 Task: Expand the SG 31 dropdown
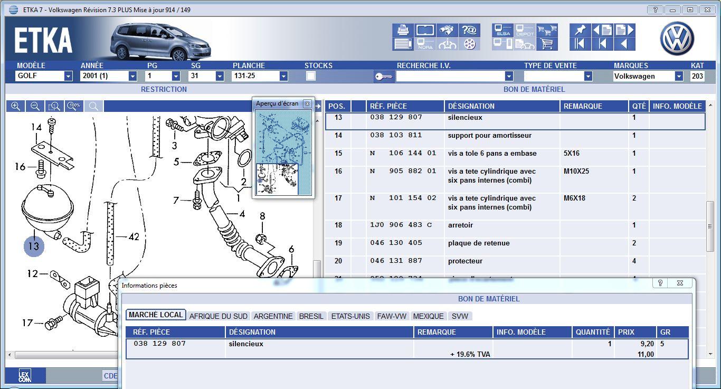(219, 76)
